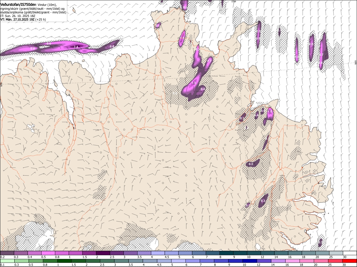This screenshot has width=357, height=267.
Task: Select upper legend swatch labeled 0.2
Action: tap(7, 253)
